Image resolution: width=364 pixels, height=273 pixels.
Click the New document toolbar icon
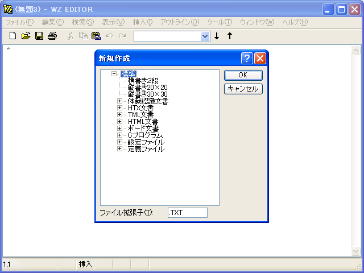point(13,36)
